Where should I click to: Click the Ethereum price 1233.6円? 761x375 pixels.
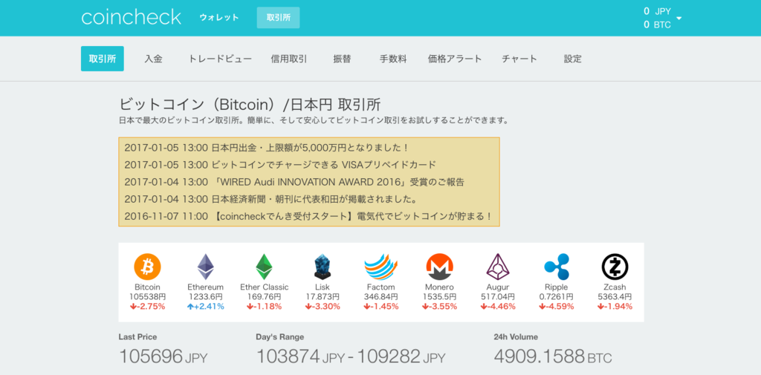click(x=205, y=296)
